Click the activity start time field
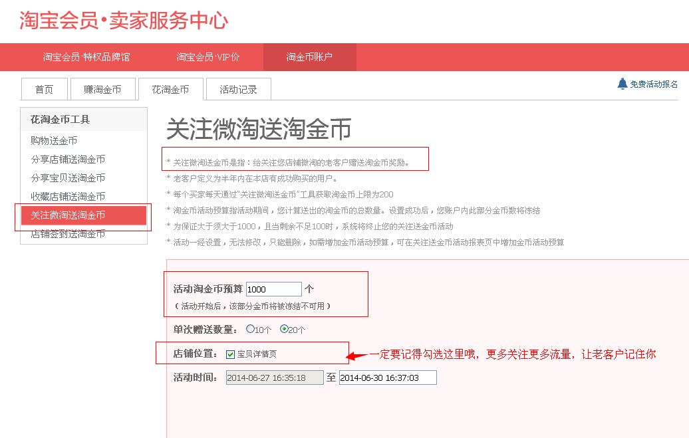 275,378
